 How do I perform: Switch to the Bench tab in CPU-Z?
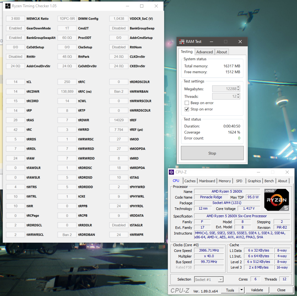[x=269, y=181]
